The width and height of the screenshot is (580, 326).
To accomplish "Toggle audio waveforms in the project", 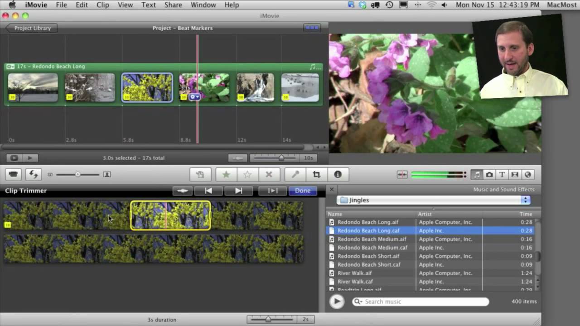I will 238,158.
